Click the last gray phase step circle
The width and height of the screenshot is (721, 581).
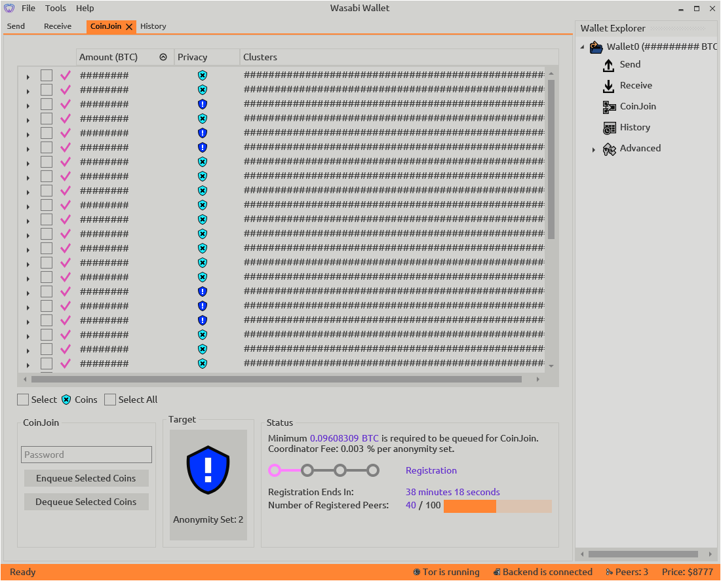373,470
